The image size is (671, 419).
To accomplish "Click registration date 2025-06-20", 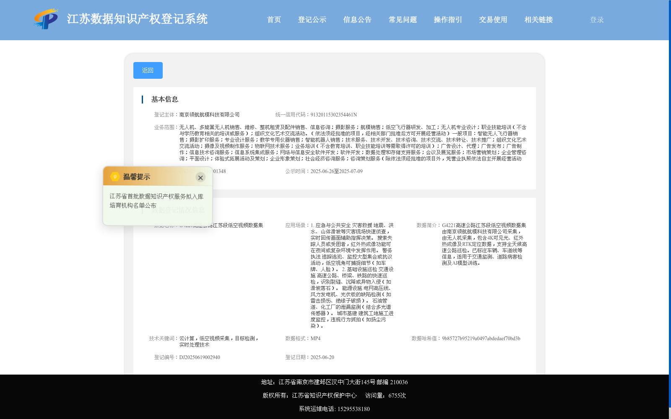I will pyautogui.click(x=322, y=357).
